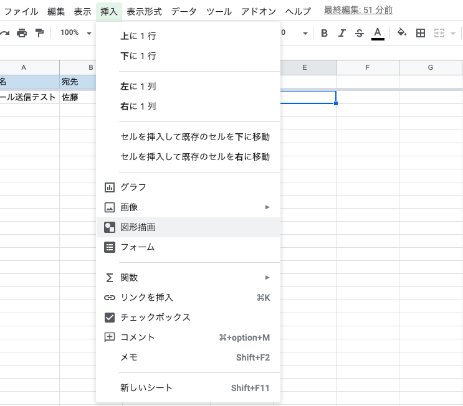463x406 pixels.
Task: Expand the 関数 submenu arrow
Action: (267, 277)
